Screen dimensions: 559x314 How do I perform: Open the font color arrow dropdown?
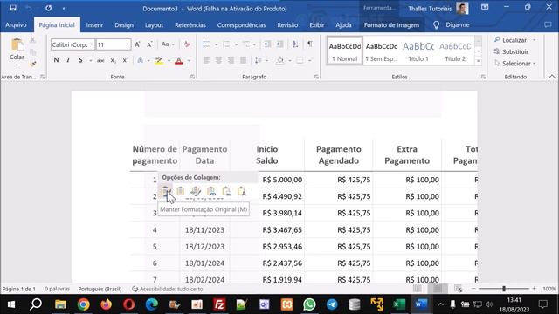point(189,60)
